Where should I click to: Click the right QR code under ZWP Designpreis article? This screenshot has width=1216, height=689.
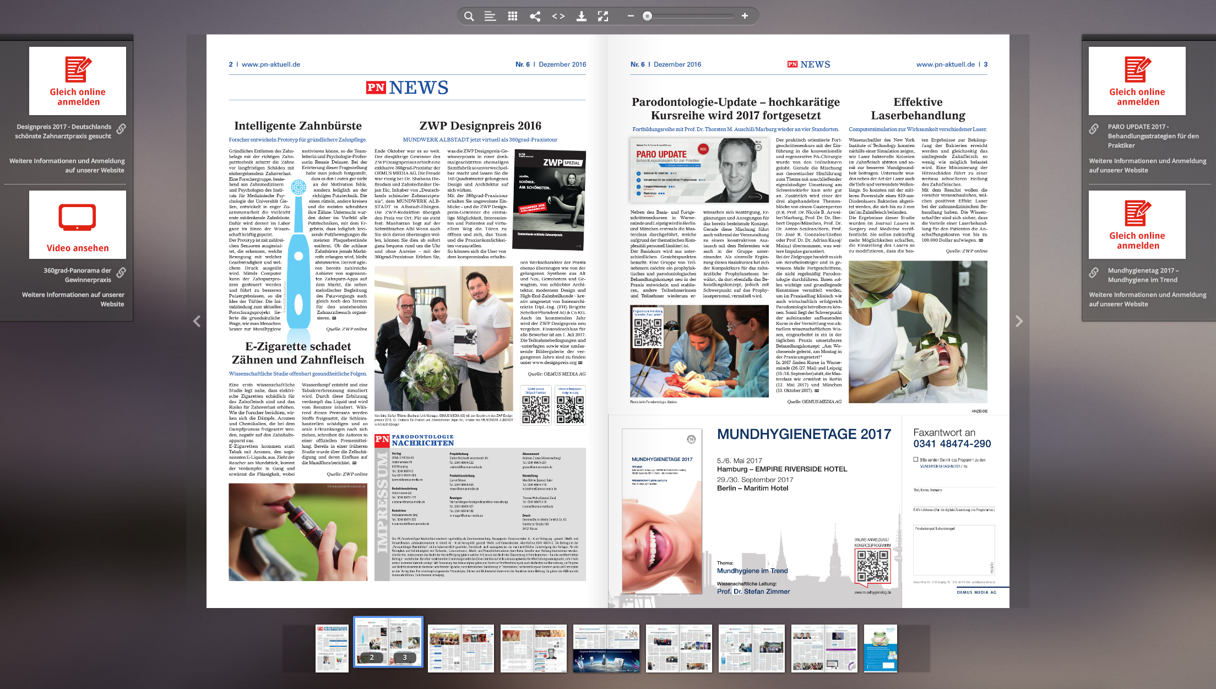point(570,410)
